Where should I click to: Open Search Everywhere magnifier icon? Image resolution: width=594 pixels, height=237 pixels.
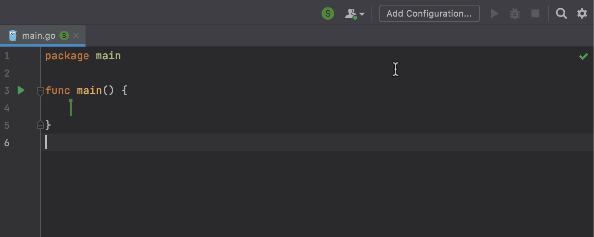click(x=561, y=14)
